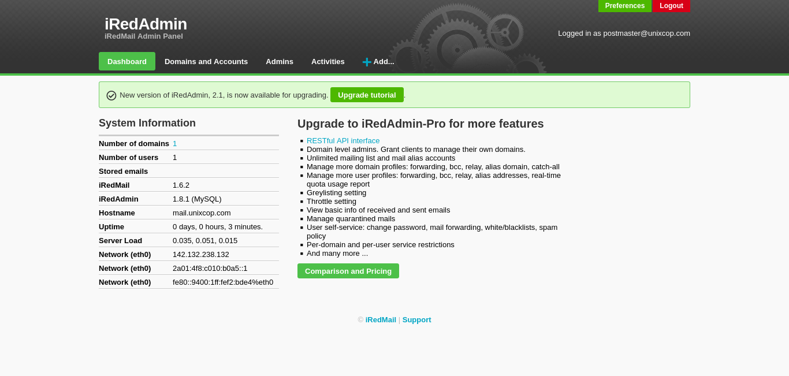The image size is (789, 376).
Task: Follow the RESTful API interface link
Action: pos(343,140)
